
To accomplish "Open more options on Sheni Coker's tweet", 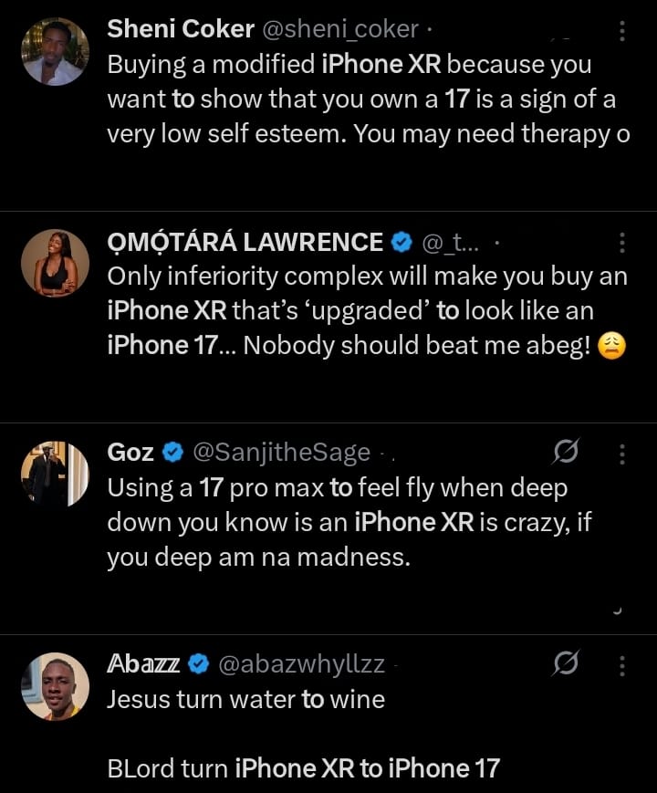I will [x=622, y=30].
